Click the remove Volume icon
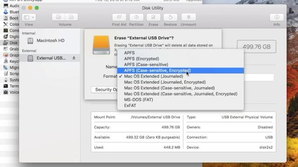Image resolution: width=298 pixels, height=167 pixels. pyautogui.click(x=71, y=17)
